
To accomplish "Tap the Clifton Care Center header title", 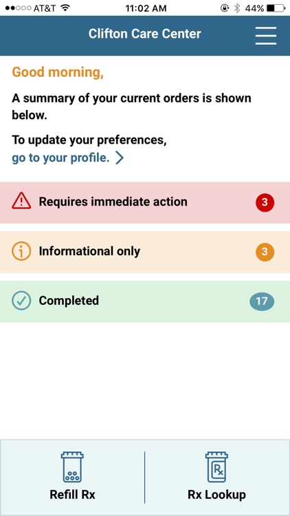I will [145, 34].
